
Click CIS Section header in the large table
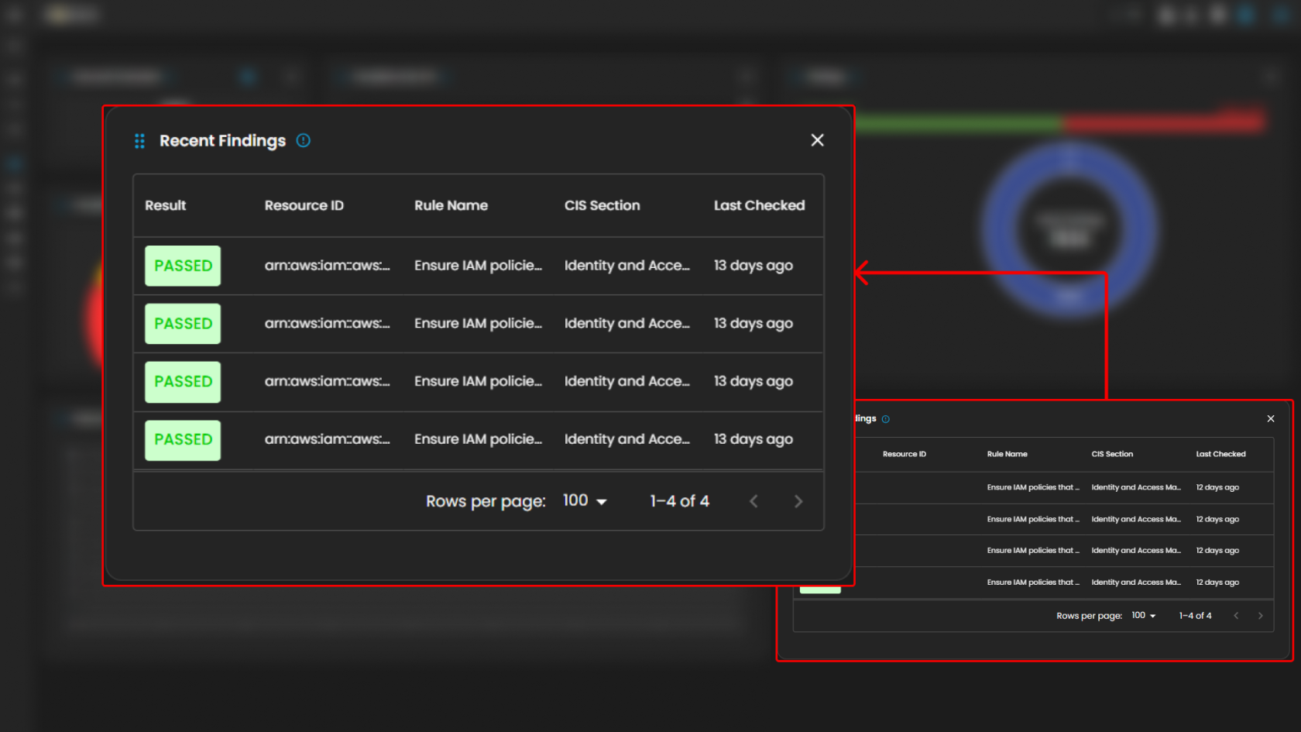click(602, 205)
